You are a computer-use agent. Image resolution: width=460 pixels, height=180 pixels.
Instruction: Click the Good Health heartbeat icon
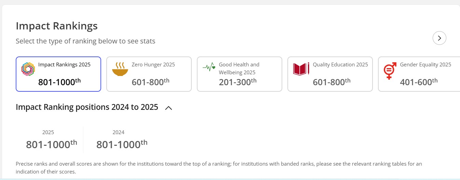(209, 67)
